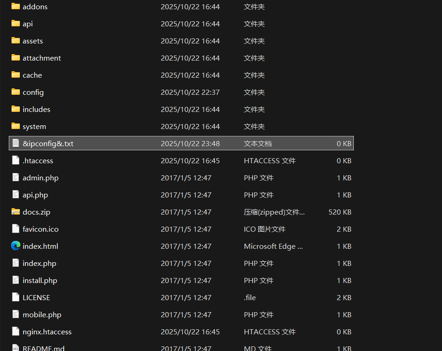Click the blank file icon for LICENSE
442x351 pixels.
(x=16, y=297)
